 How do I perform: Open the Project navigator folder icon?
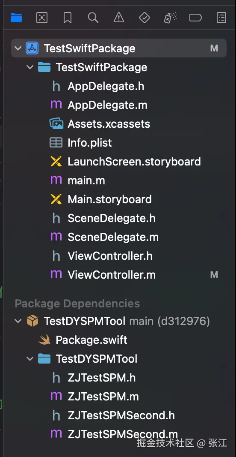click(x=16, y=18)
